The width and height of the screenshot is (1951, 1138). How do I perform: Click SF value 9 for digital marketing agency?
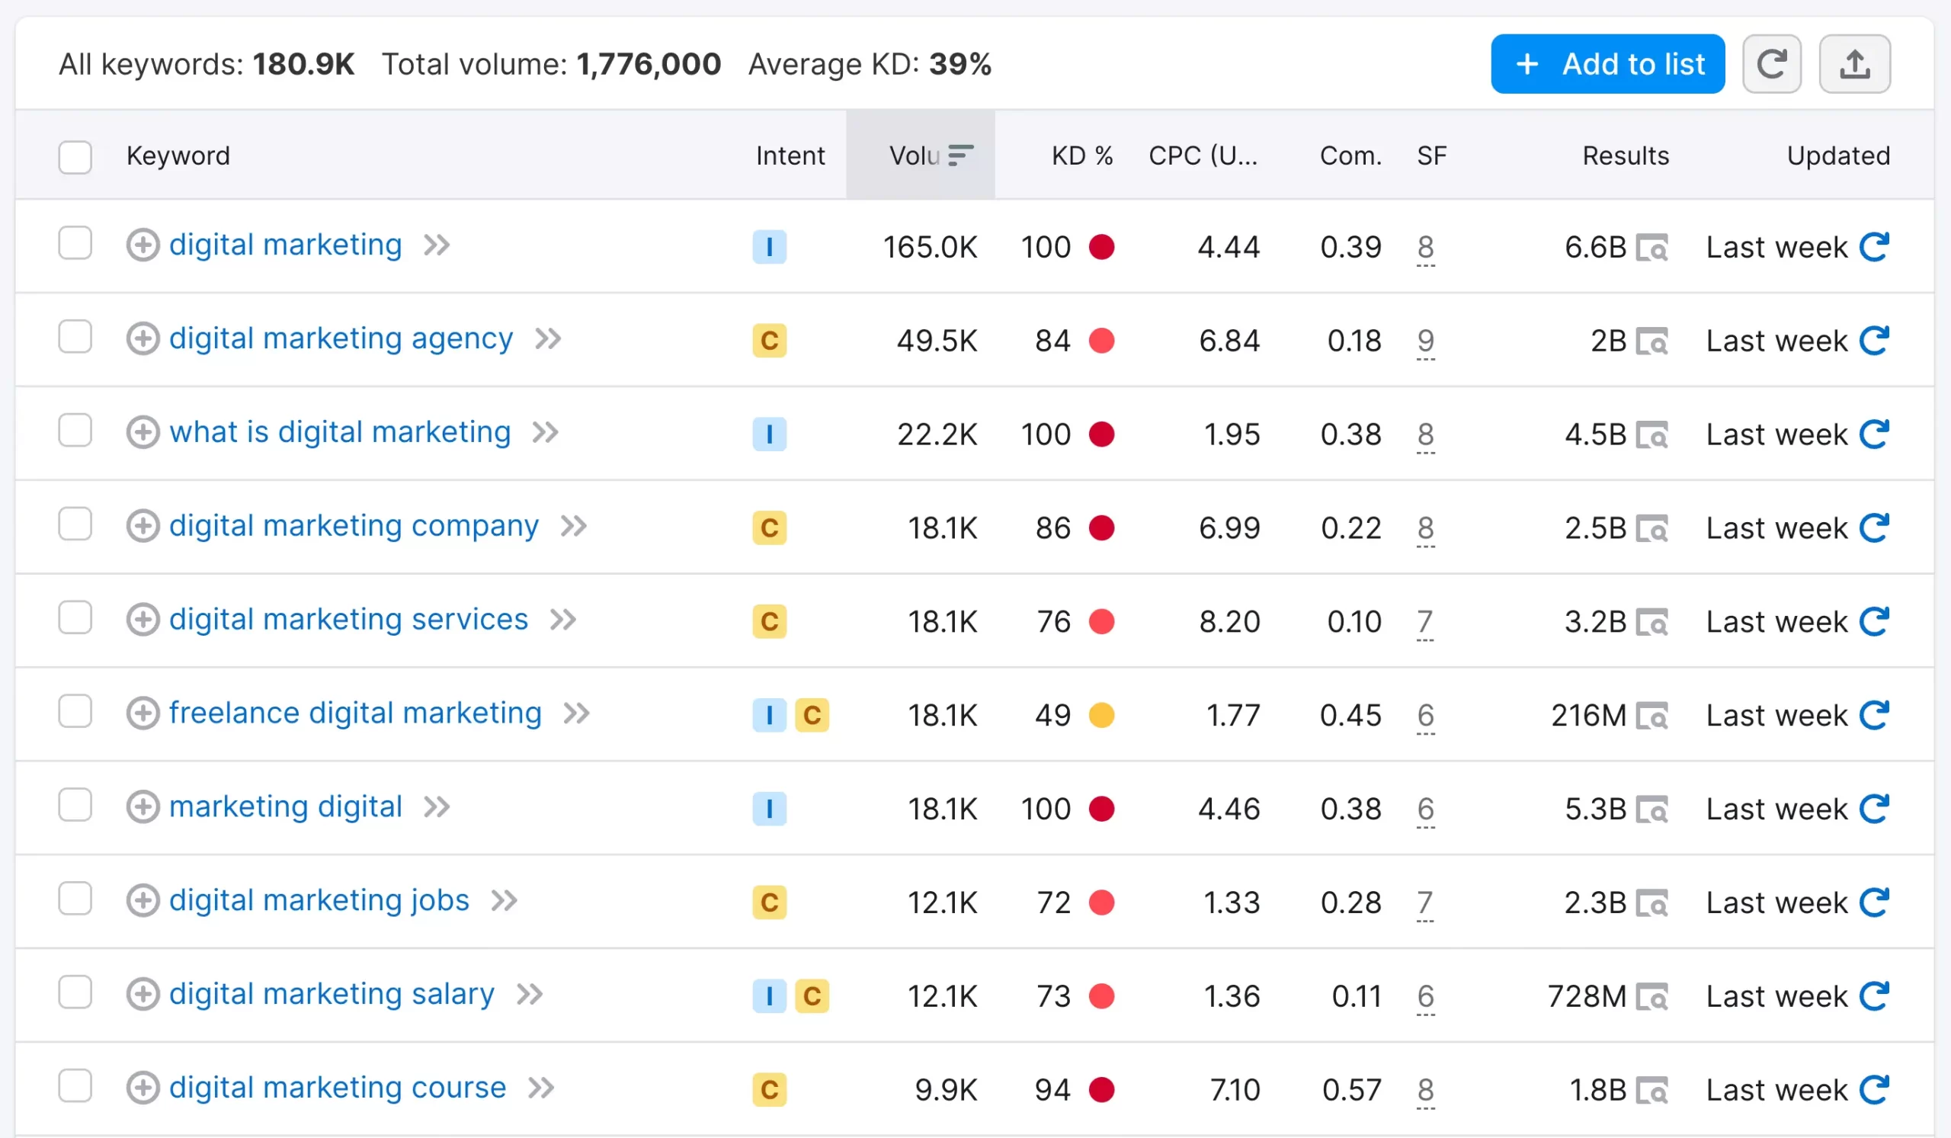1424,340
